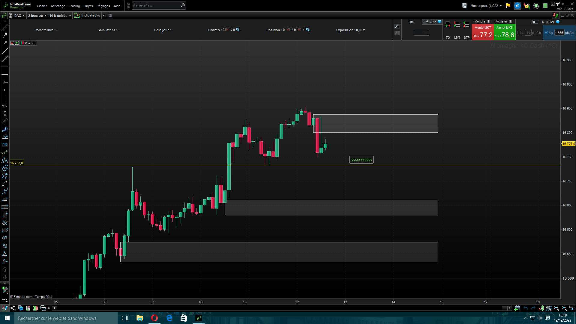Select the LMT limit order icon
576x324 pixels.
pyautogui.click(x=457, y=25)
